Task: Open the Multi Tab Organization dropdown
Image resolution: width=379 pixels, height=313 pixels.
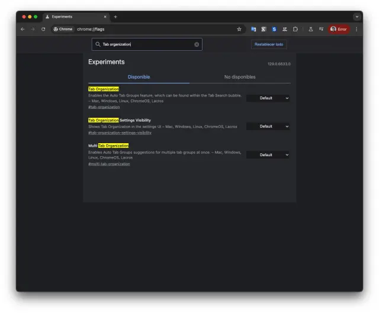Action: click(268, 154)
